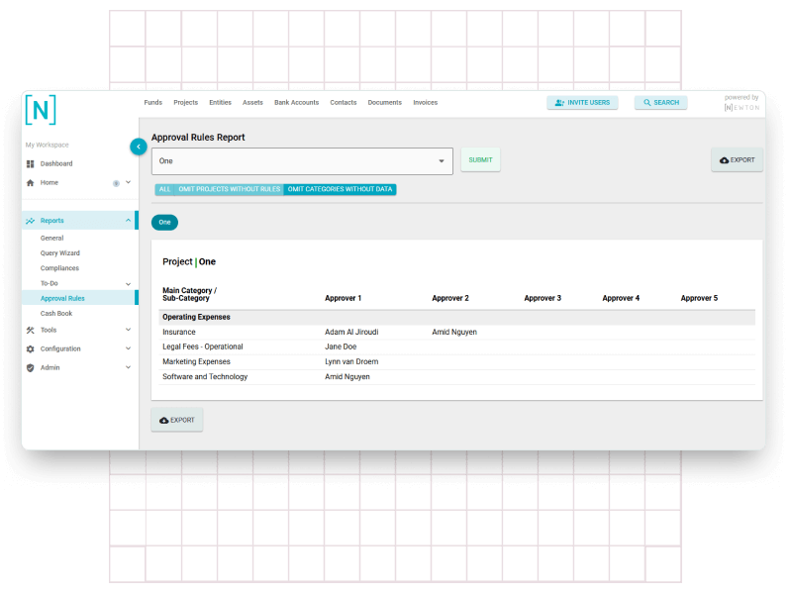Click the Reports chart icon
Viewport: 792px width, 594px height.
(31, 221)
